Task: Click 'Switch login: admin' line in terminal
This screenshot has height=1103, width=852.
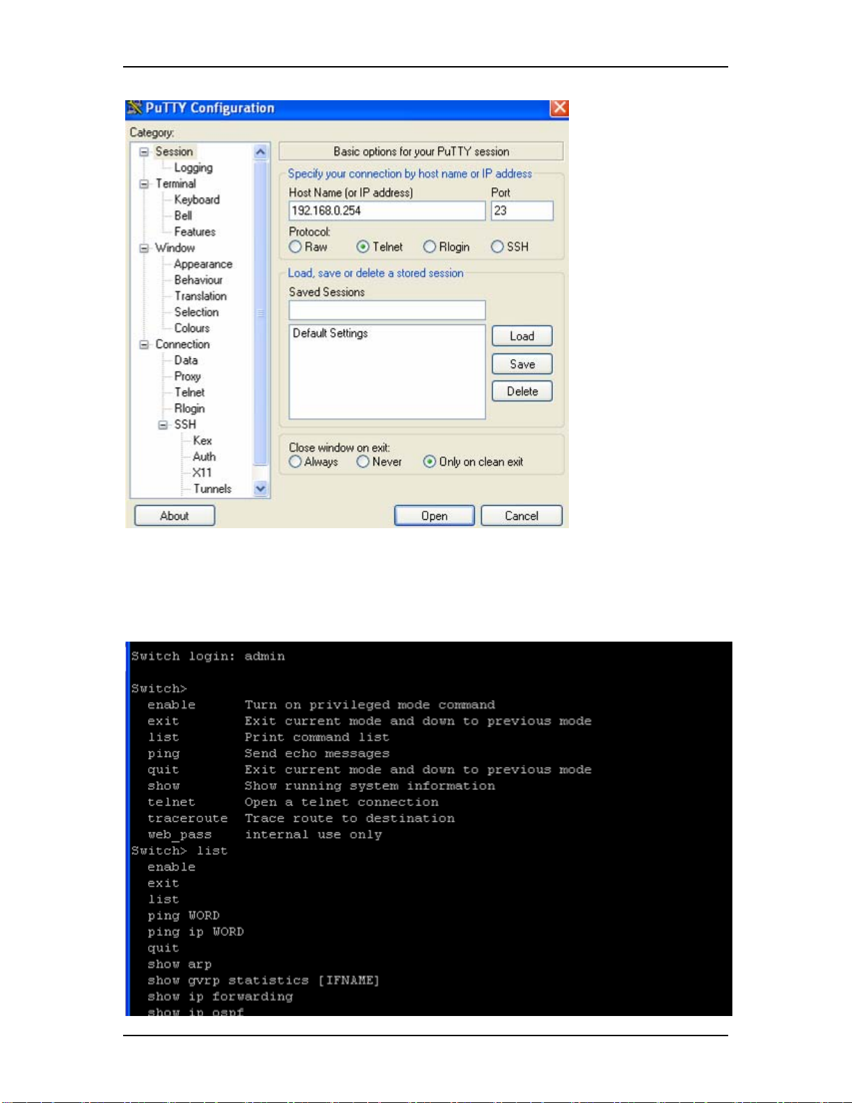Action: click(208, 656)
